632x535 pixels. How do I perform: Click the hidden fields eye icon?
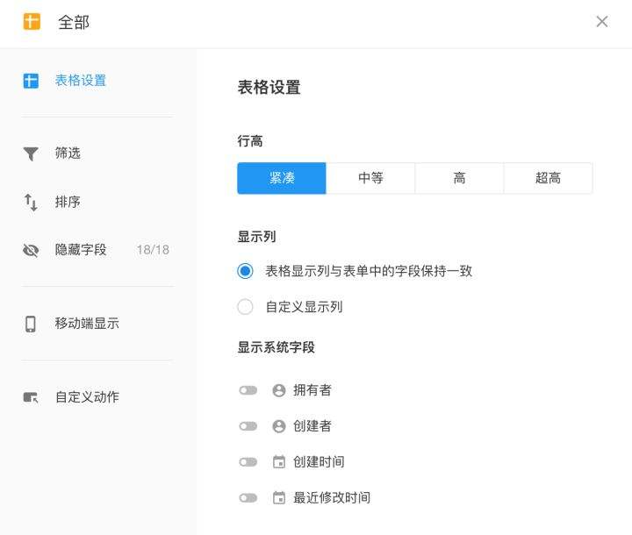(x=31, y=250)
